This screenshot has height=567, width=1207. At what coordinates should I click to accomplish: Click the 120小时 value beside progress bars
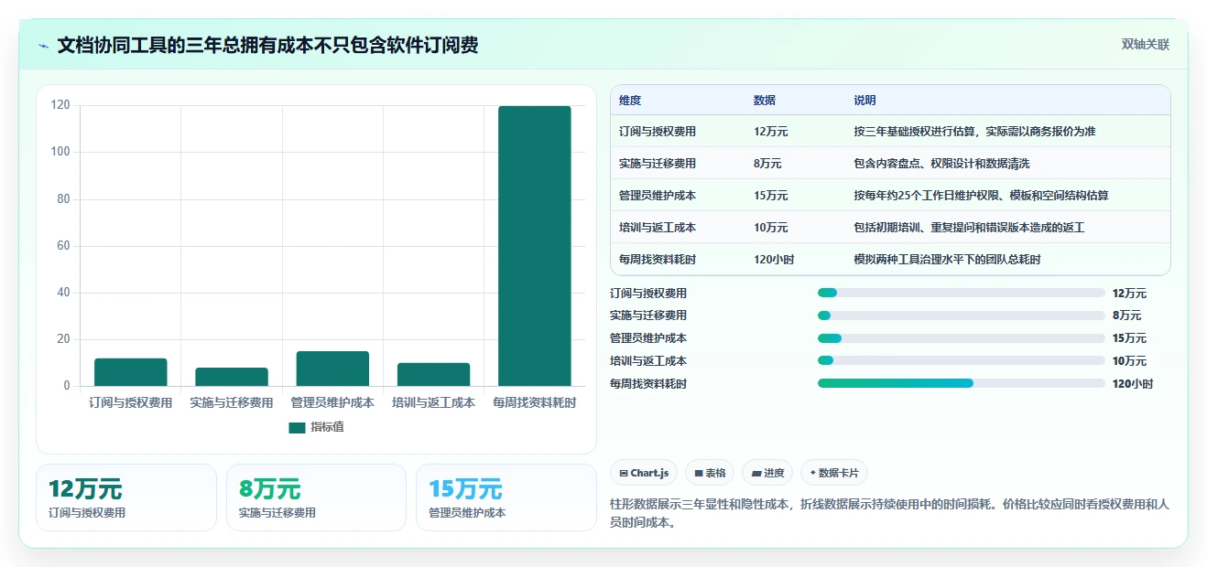(1133, 384)
